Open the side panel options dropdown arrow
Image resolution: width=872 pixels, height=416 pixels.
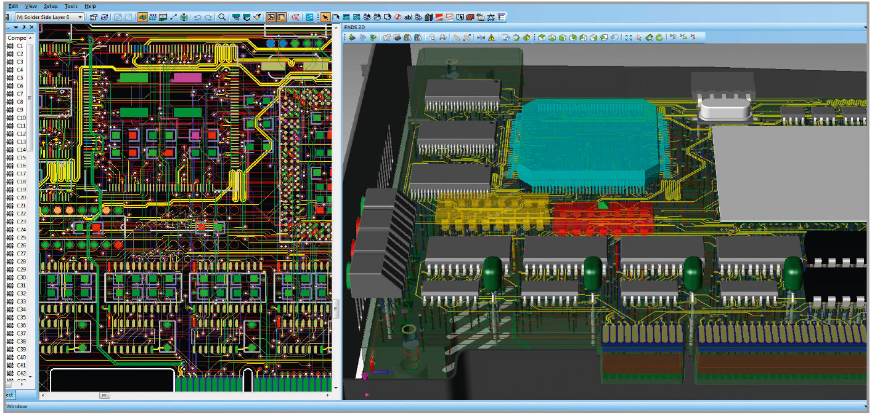(15, 28)
